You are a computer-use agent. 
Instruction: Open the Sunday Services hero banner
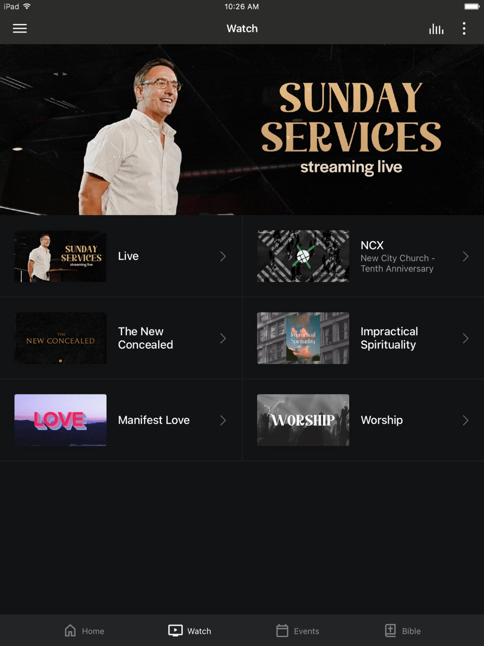click(x=242, y=130)
